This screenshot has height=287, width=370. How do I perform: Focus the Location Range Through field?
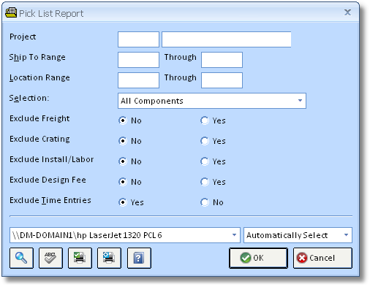pyautogui.click(x=222, y=80)
